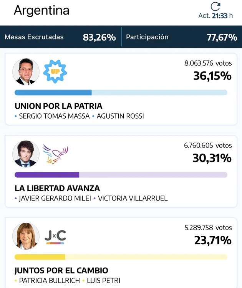Screen dimensions: 242x288
Task: Click the 36,15% vote percentage
Action: (212, 76)
